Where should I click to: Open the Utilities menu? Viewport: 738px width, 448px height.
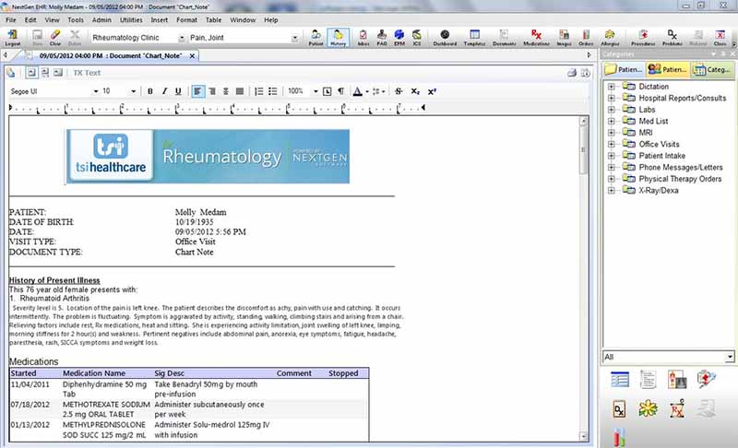pos(131,19)
